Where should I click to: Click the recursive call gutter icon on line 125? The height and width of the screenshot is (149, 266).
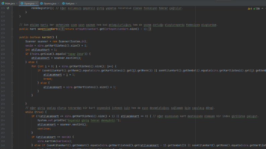pos(8,8)
